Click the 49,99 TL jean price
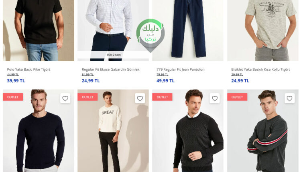301x172 pixels. pos(165,81)
